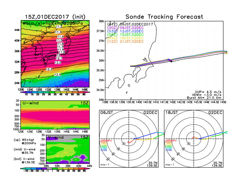The image size is (238, 184).
Task: Click the 11.2 contour label on 200hPa map
Action: (x=59, y=27)
